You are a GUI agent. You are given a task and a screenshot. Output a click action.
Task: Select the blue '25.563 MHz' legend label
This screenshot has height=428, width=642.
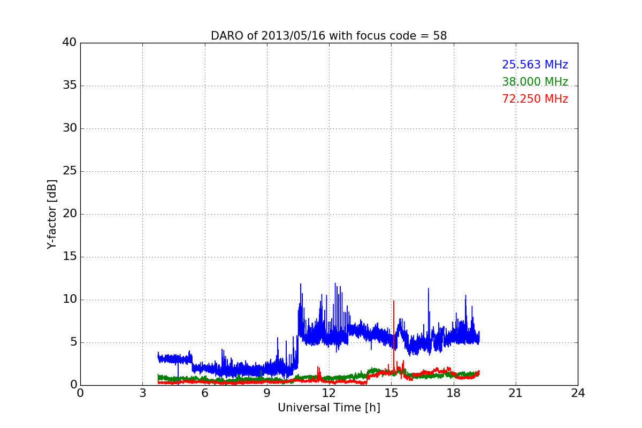tap(535, 65)
